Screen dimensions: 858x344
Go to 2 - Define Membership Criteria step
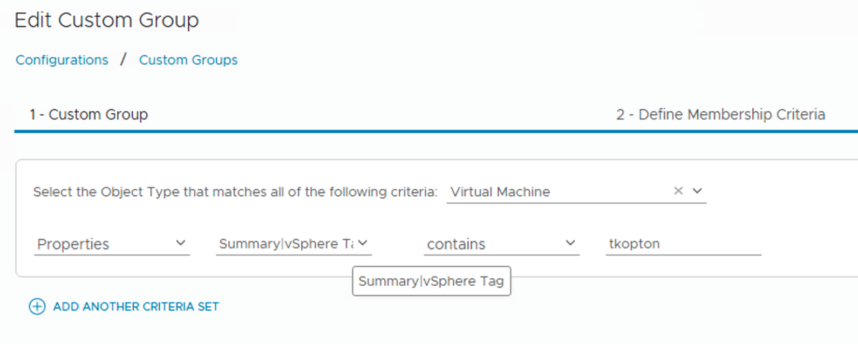(720, 114)
